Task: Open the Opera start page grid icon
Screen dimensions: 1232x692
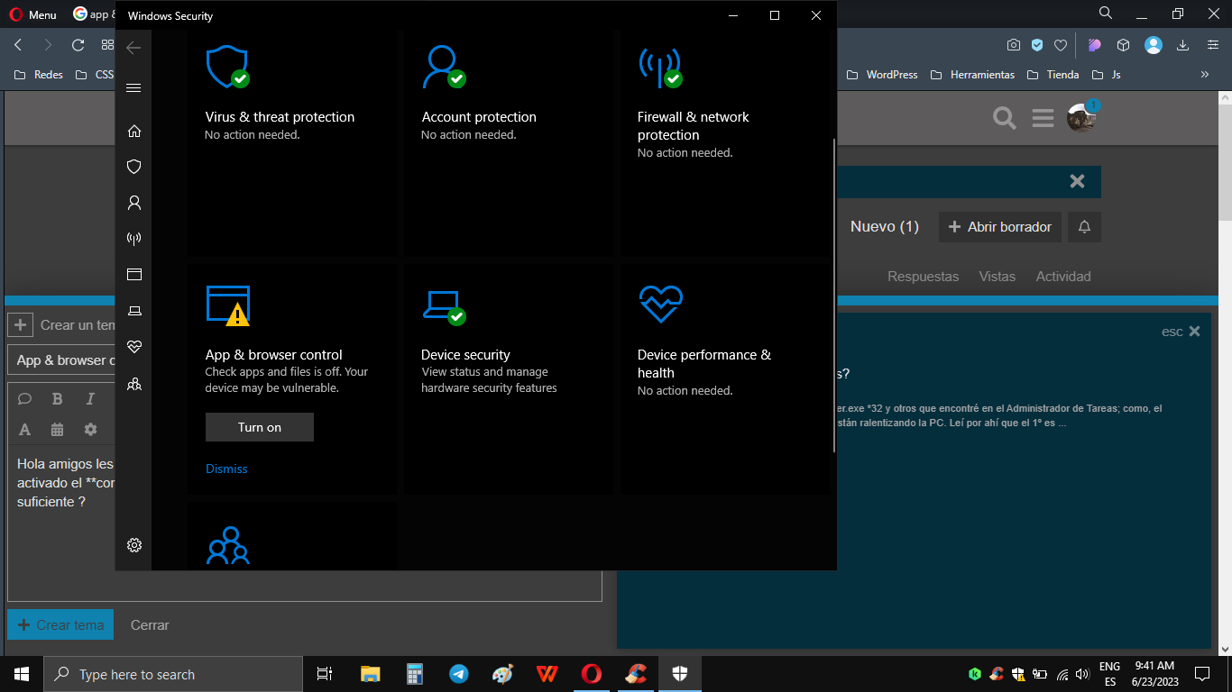Action: 107,45
